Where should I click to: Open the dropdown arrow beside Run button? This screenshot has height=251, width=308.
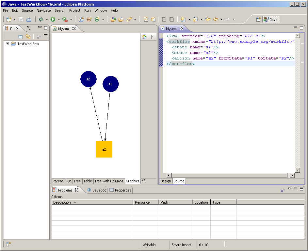click(59, 20)
